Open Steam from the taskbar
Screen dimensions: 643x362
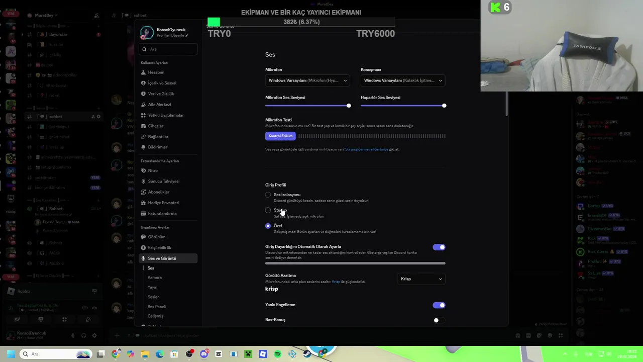[307, 354]
